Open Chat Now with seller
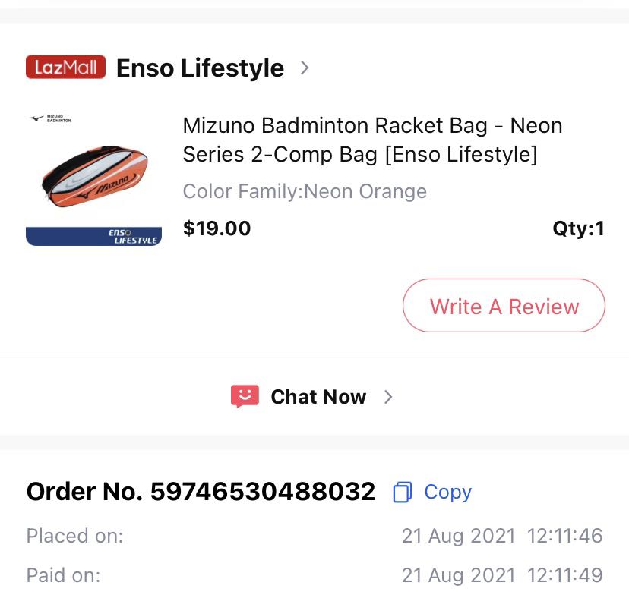This screenshot has height=598, width=629. click(318, 396)
